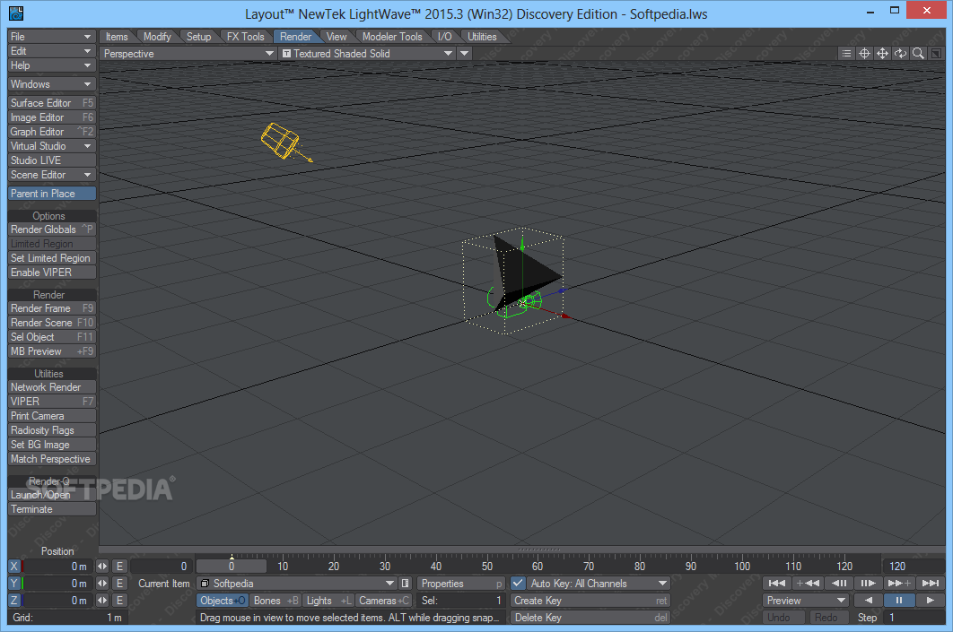The image size is (953, 632).
Task: Click the Step value field
Action: (x=915, y=617)
